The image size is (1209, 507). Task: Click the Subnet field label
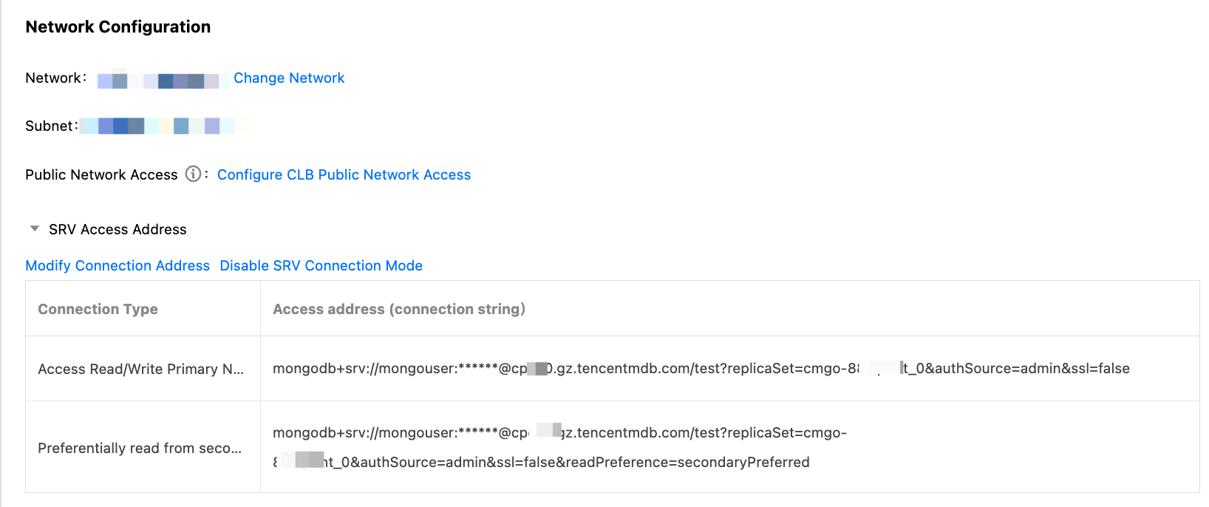pos(49,126)
